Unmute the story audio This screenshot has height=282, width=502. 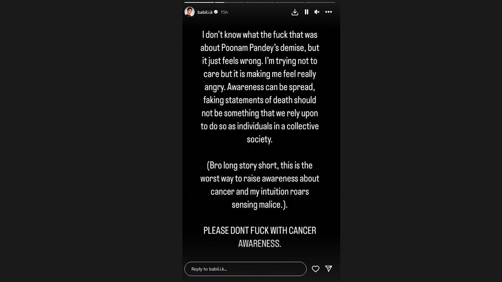tap(317, 12)
